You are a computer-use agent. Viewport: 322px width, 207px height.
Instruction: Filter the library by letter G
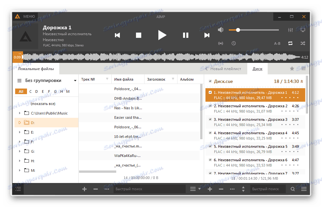[x=55, y=91]
